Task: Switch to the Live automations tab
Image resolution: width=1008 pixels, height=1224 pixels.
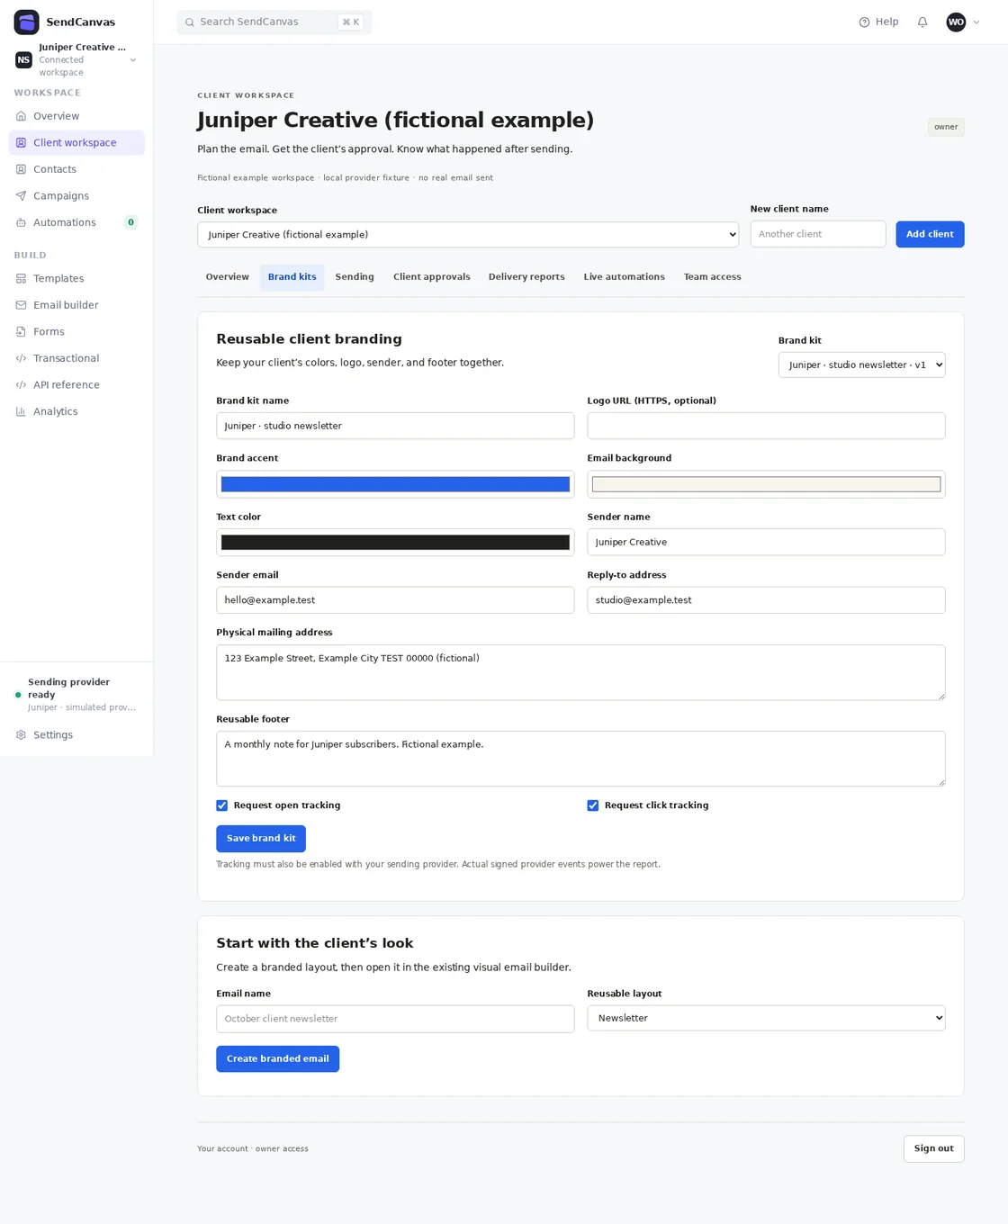Action: click(625, 277)
